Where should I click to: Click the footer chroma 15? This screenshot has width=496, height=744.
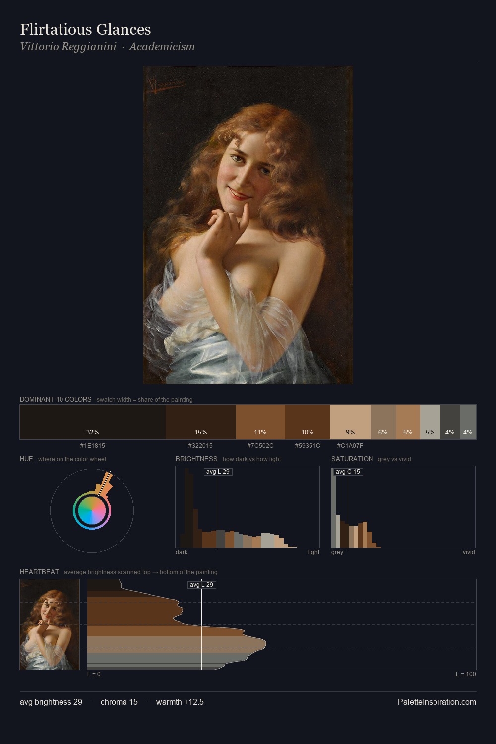(119, 702)
